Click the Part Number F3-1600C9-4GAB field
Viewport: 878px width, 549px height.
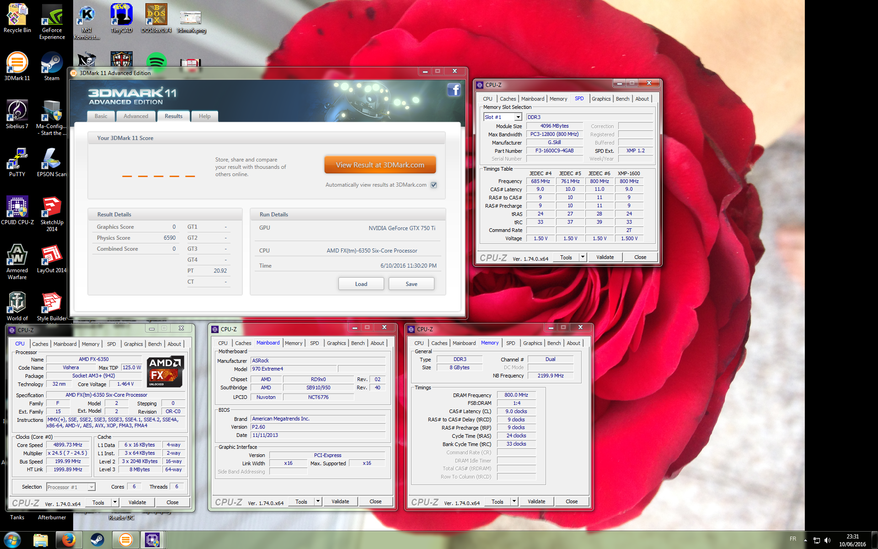(x=554, y=151)
